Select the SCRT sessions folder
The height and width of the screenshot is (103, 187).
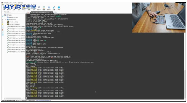click(11, 20)
